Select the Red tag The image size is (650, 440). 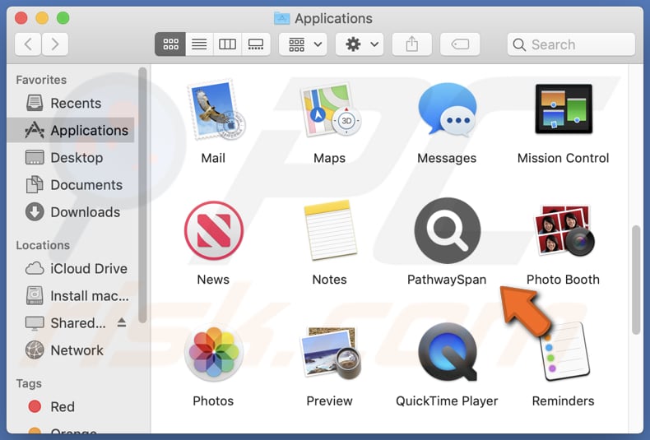point(71,406)
